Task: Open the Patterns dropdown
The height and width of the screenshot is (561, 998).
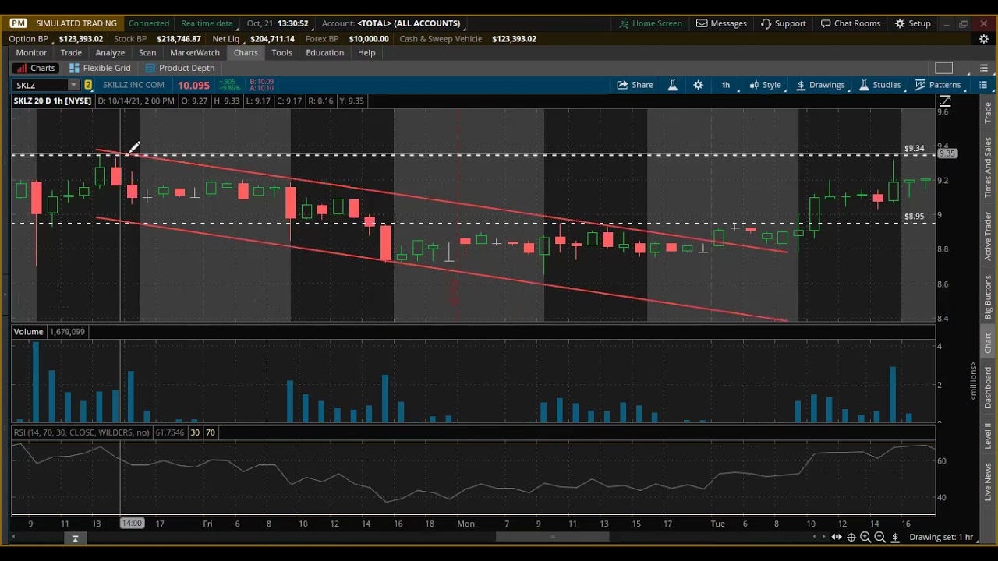Action: coord(937,85)
